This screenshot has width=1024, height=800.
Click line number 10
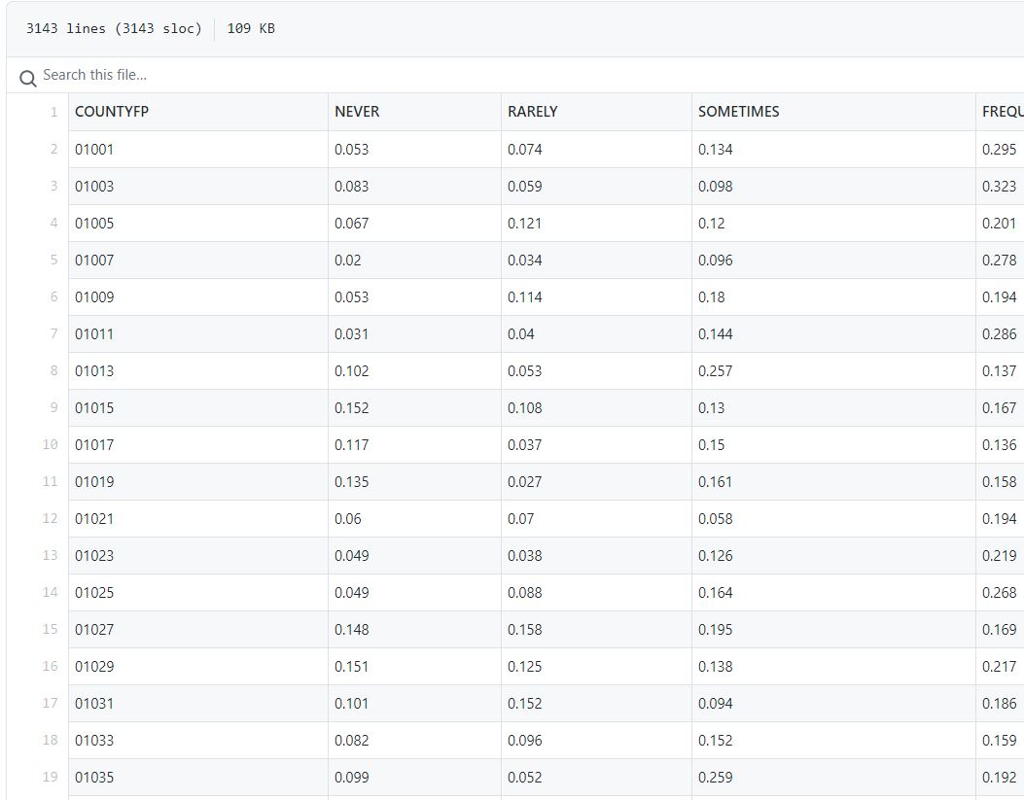pyautogui.click(x=51, y=444)
